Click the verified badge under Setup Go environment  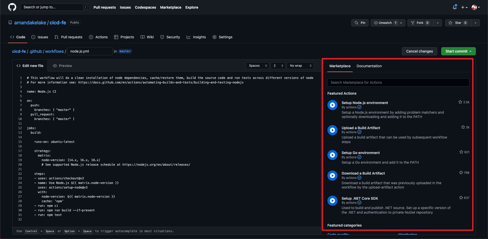359,157
